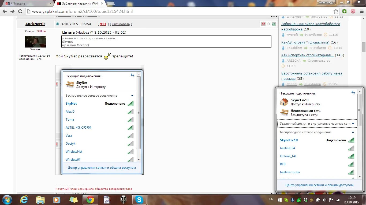Upvote 4uckNorris's post with the green thumb

tap(274, 24)
